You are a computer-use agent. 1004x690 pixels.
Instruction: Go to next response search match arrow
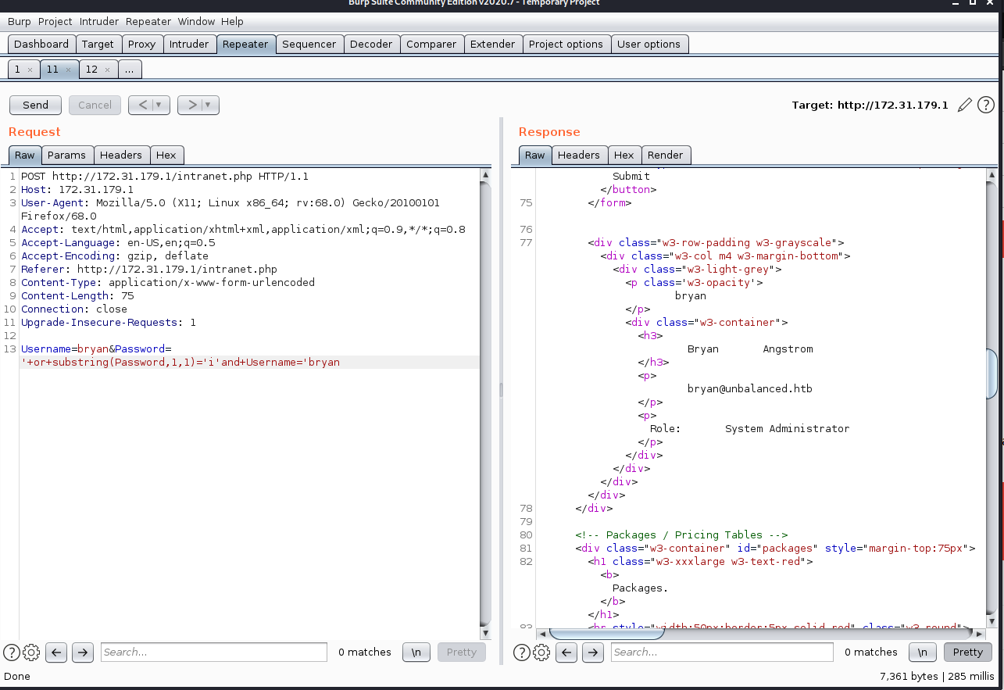593,652
